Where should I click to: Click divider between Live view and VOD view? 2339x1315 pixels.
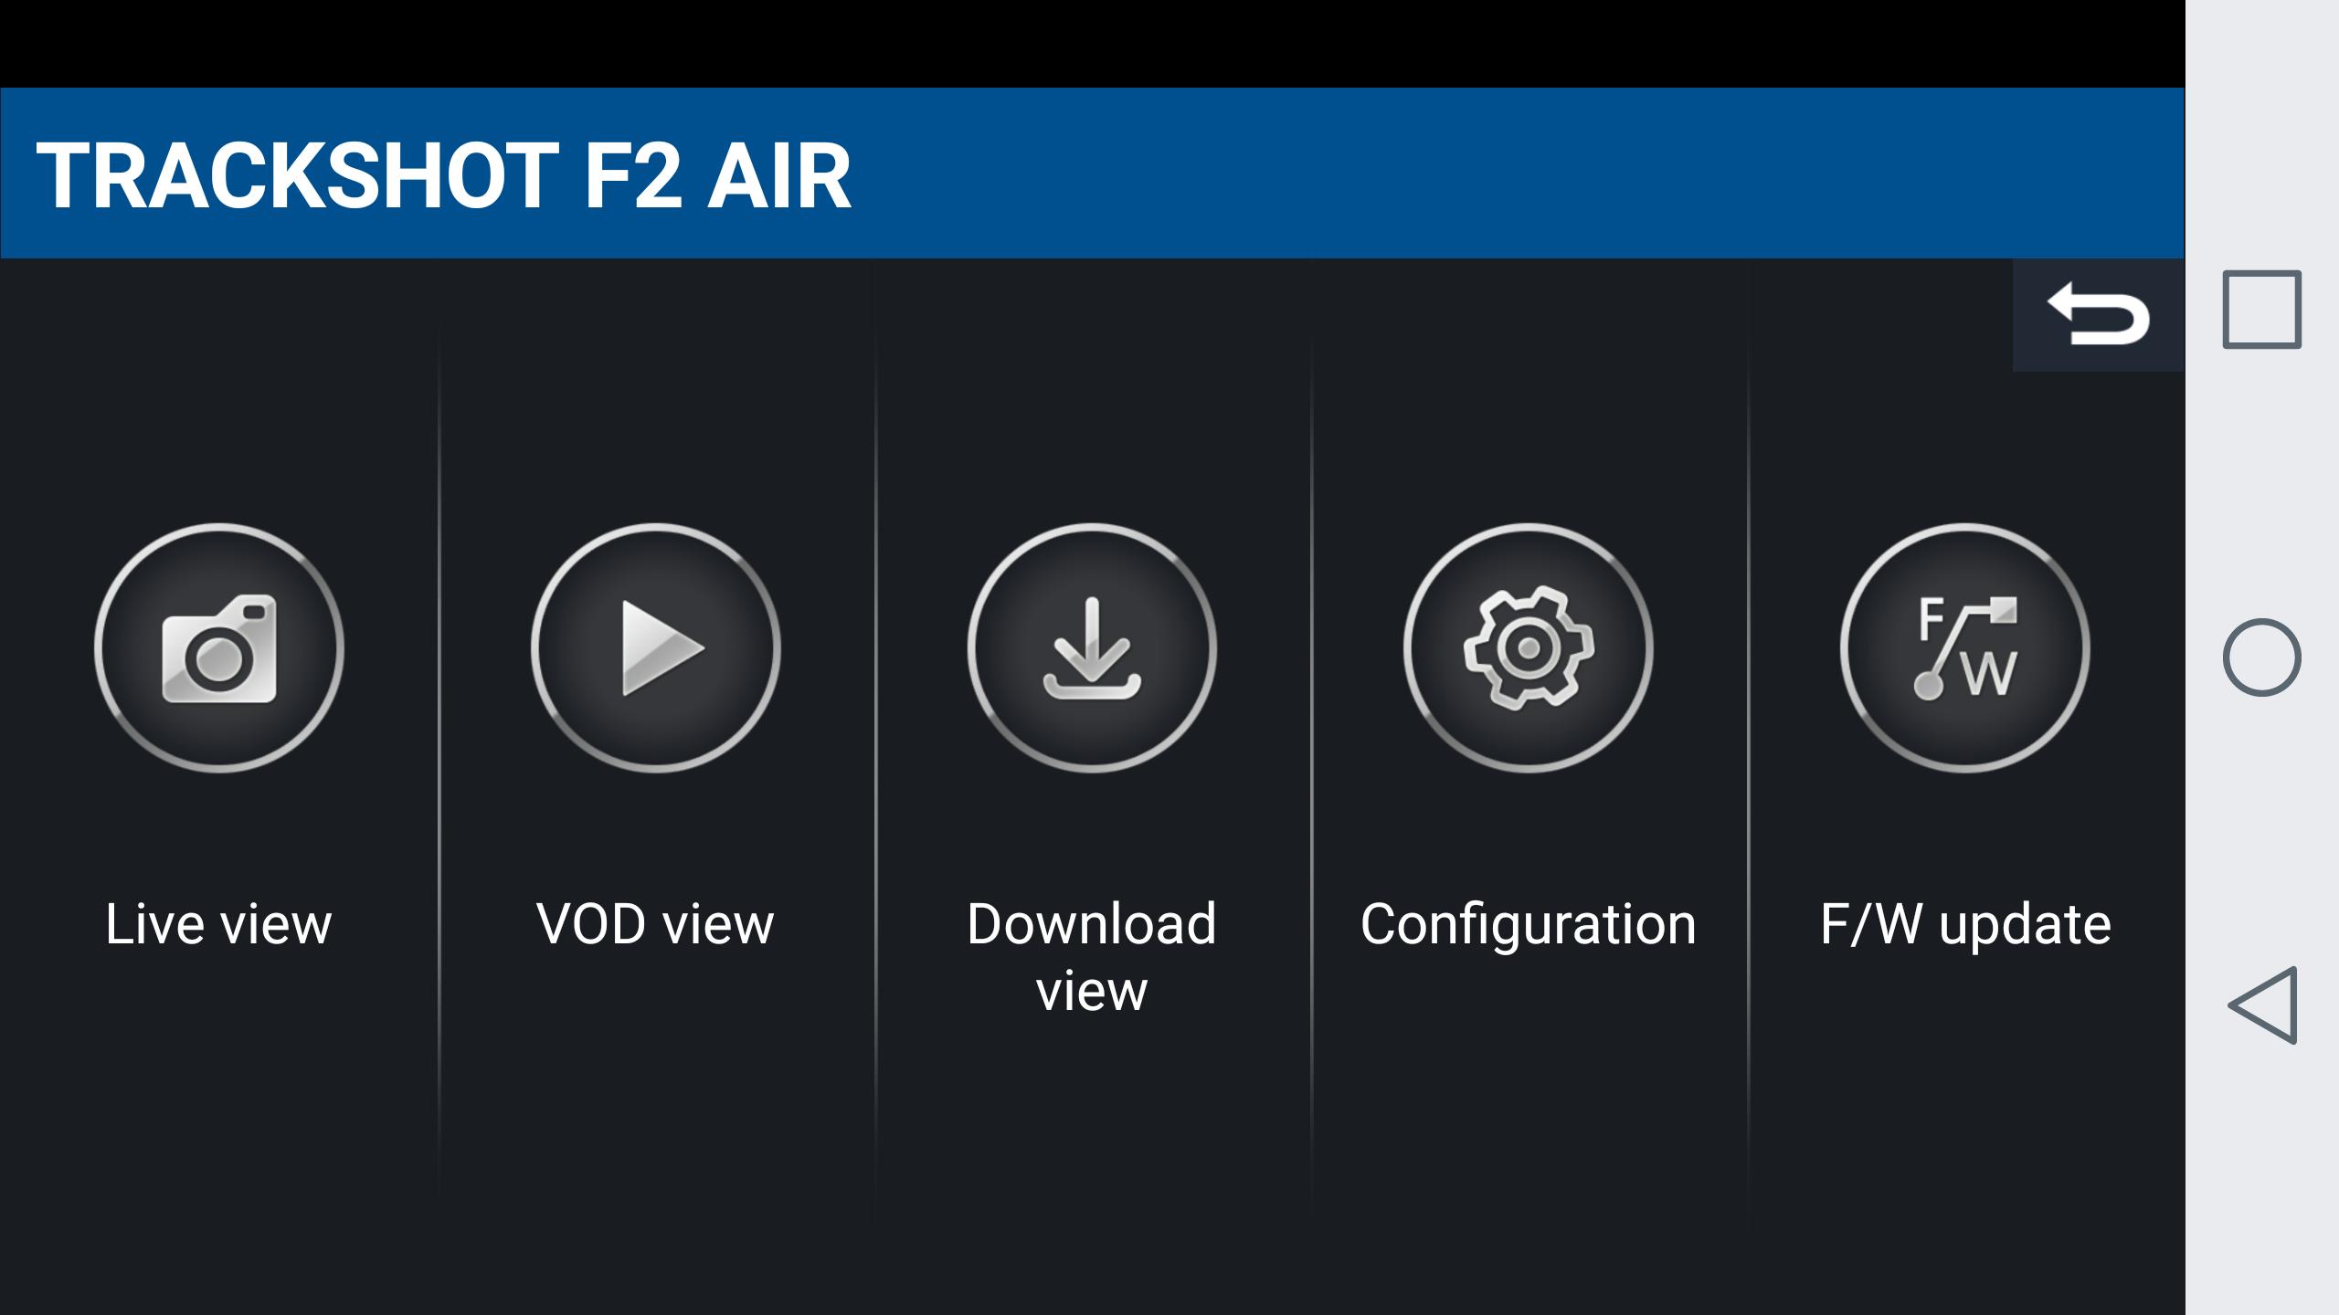click(x=439, y=758)
